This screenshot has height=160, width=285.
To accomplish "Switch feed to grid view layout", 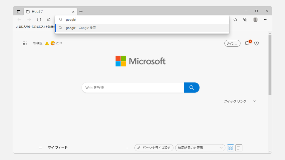I will (230, 148).
